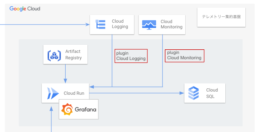Click the Cloud Monitoring monitor icon
Screen dimensions: 261x132
[149, 25]
